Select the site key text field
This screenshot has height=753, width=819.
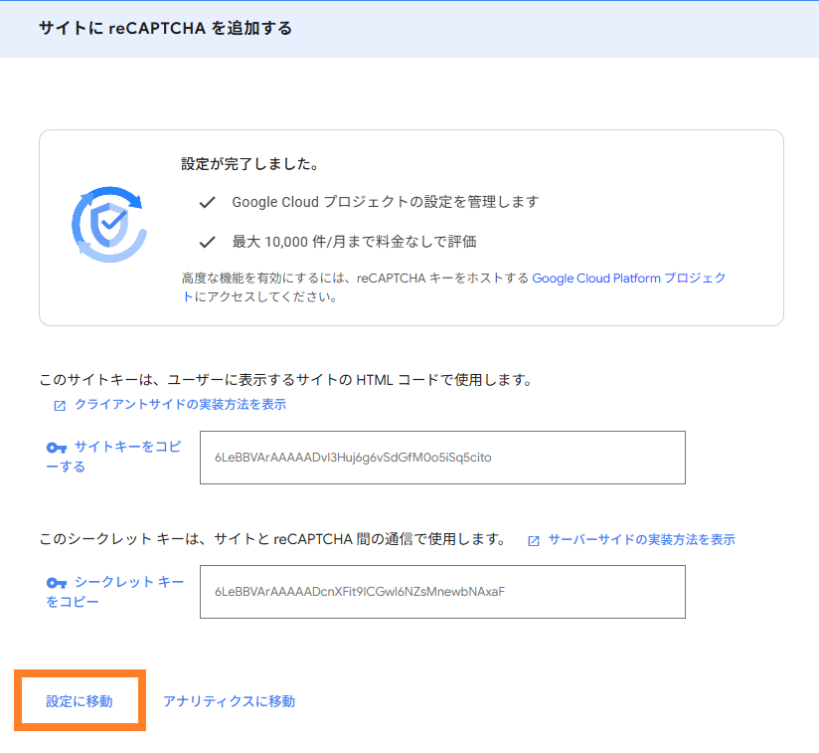point(442,458)
